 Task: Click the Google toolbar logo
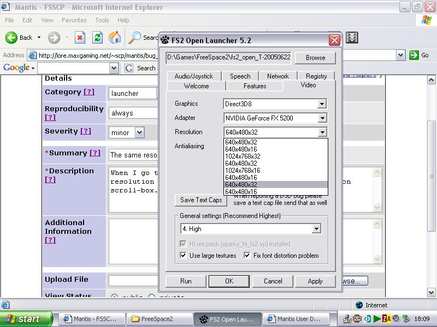17,68
